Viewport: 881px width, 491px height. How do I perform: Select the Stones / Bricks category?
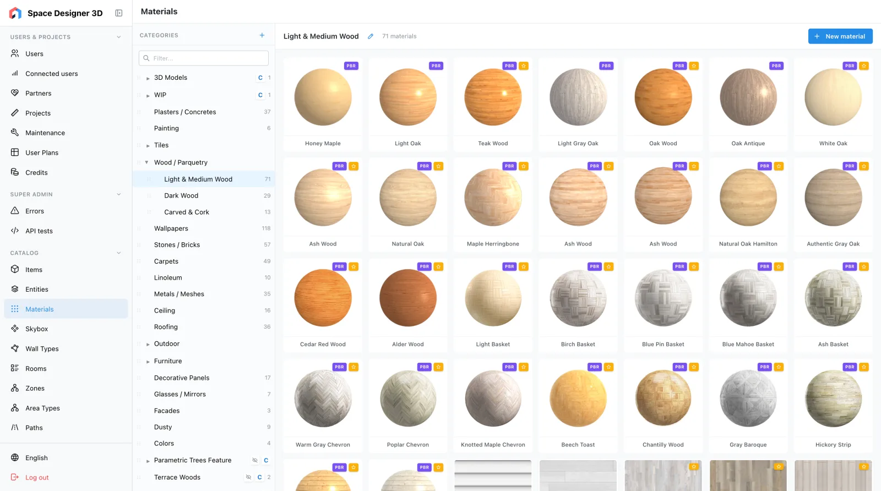click(x=204, y=245)
